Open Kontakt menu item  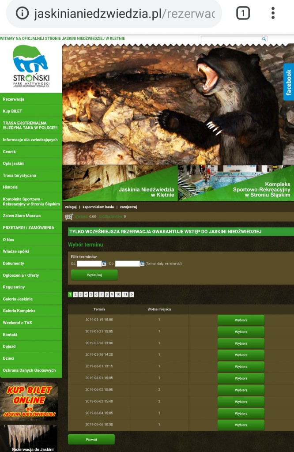31,335
